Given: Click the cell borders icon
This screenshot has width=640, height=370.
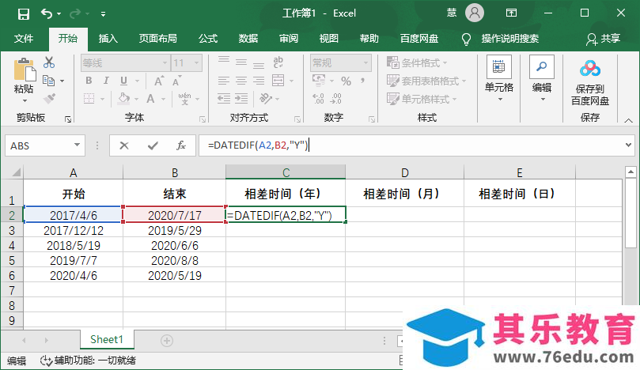Looking at the screenshot, I should 89,98.
